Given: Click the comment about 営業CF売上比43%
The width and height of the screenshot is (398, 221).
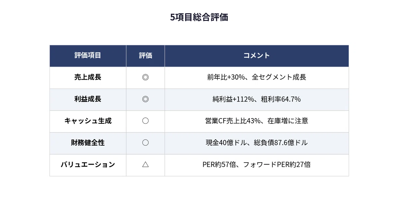Looking at the screenshot, I should [x=257, y=121].
